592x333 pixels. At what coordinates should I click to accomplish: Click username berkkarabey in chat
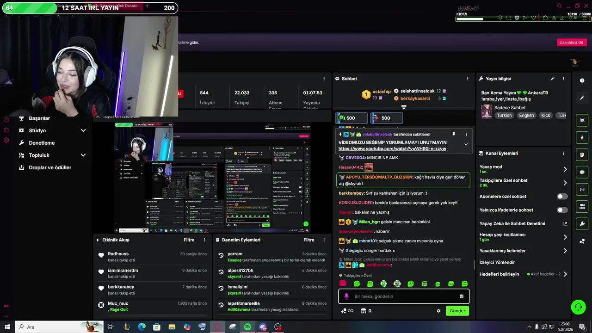[351, 193]
